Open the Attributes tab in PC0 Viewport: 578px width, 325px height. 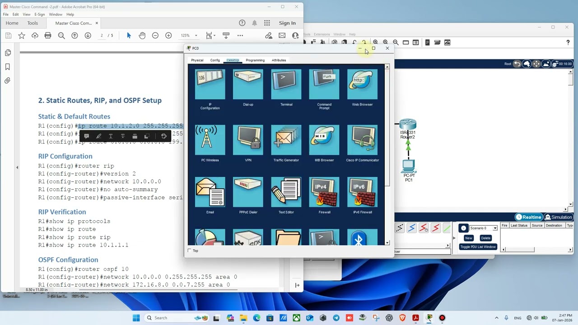coord(279,60)
